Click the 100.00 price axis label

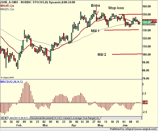coord(147,54)
